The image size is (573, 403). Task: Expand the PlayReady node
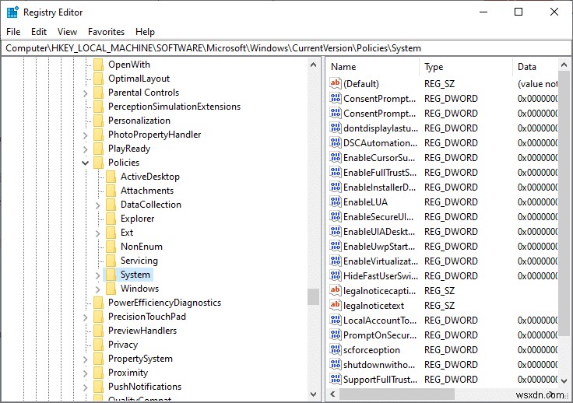tap(85, 149)
